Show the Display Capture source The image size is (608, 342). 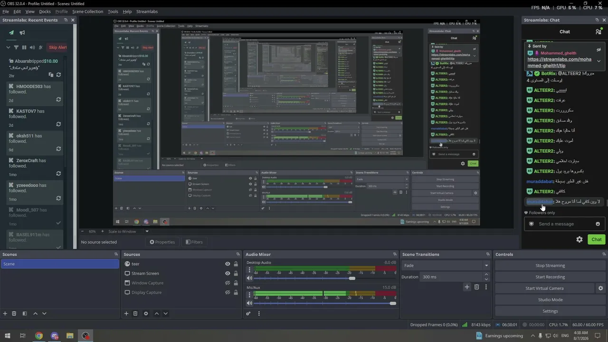(x=228, y=293)
